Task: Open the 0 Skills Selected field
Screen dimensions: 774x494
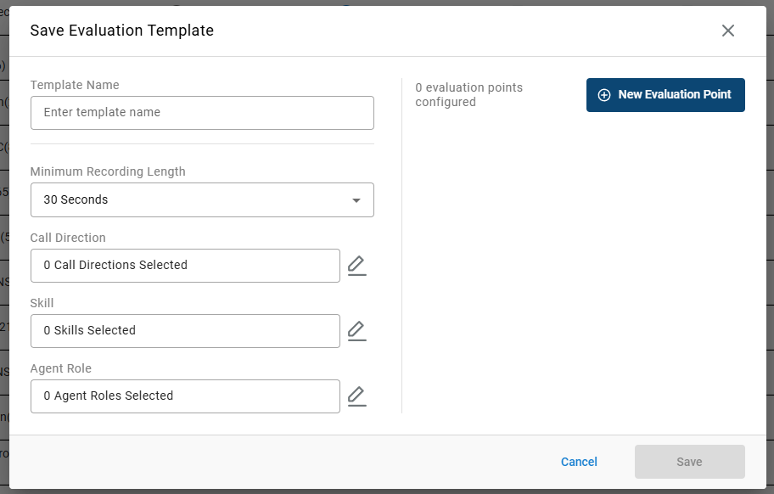Action: (x=185, y=331)
